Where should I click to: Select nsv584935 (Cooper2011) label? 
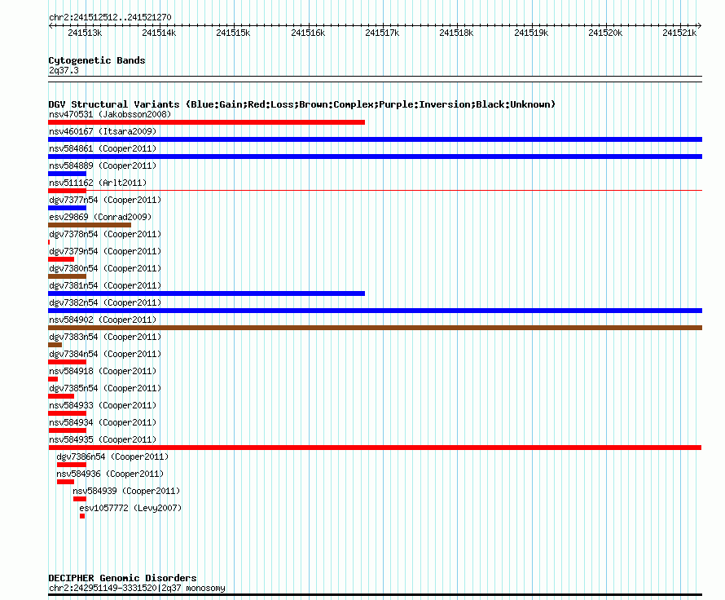click(103, 439)
